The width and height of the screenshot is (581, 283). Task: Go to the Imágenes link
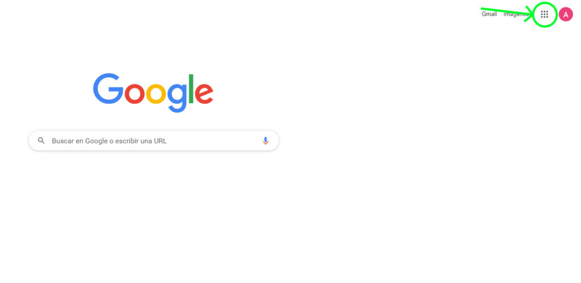(x=515, y=14)
